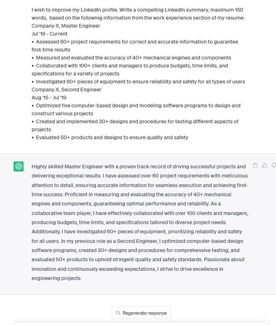Click the "Investigated 60+ pieces of equipment" bullet
Screen dimensions: 276x325
(140, 82)
